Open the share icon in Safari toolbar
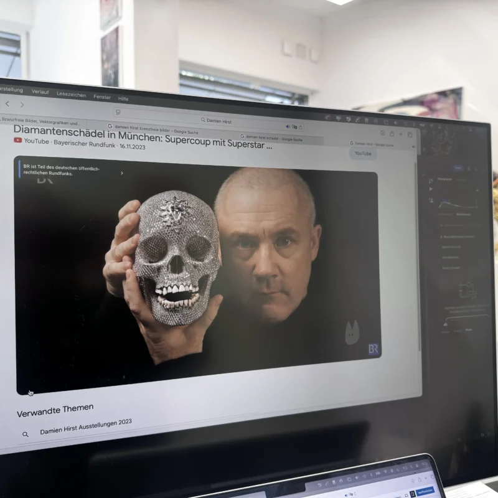Image resolution: width=498 pixels, height=498 pixels. 392,134
